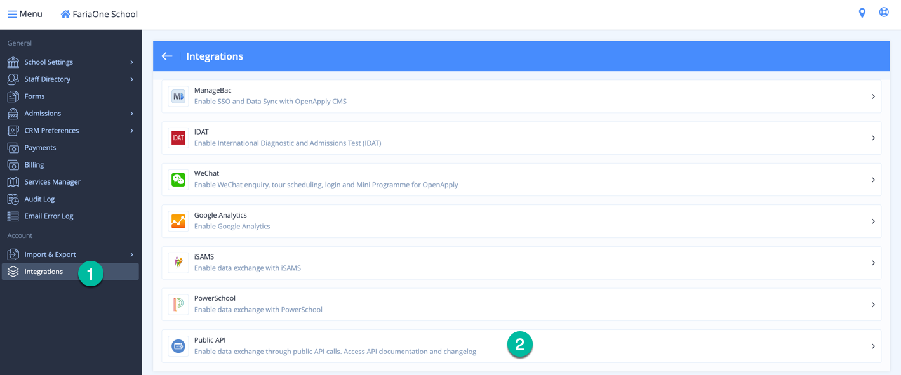The image size is (901, 375).
Task: Open the help lifebuoy icon
Action: (884, 13)
